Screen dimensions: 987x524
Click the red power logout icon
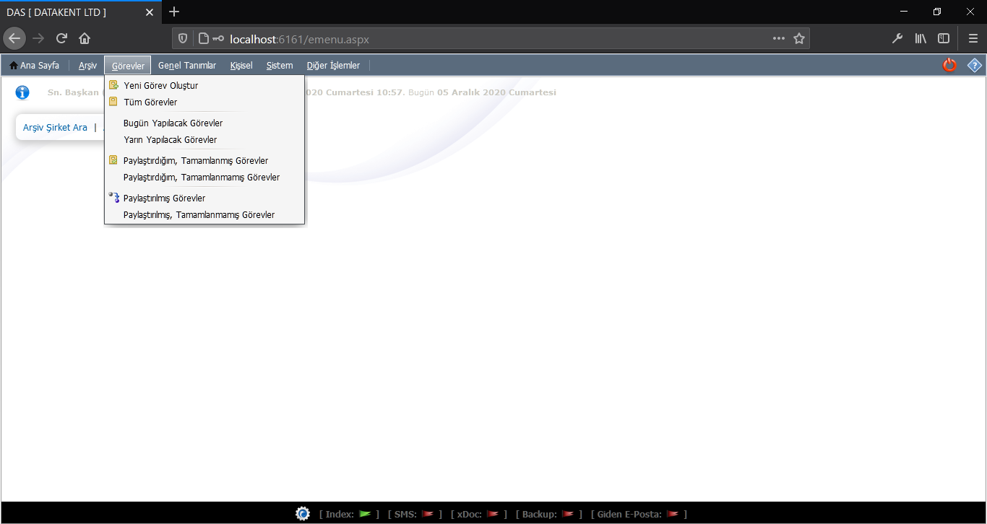(949, 65)
